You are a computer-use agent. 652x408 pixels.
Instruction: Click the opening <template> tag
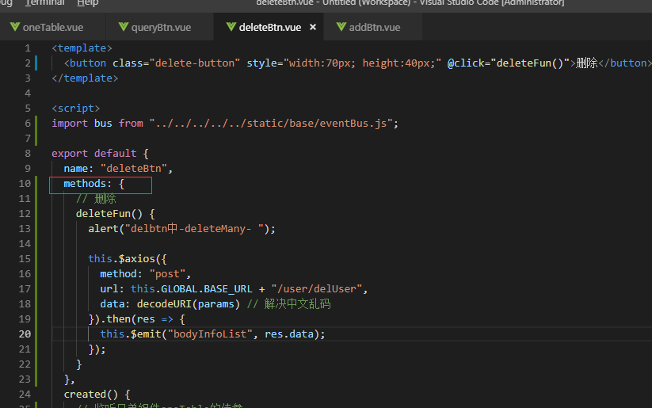point(82,48)
